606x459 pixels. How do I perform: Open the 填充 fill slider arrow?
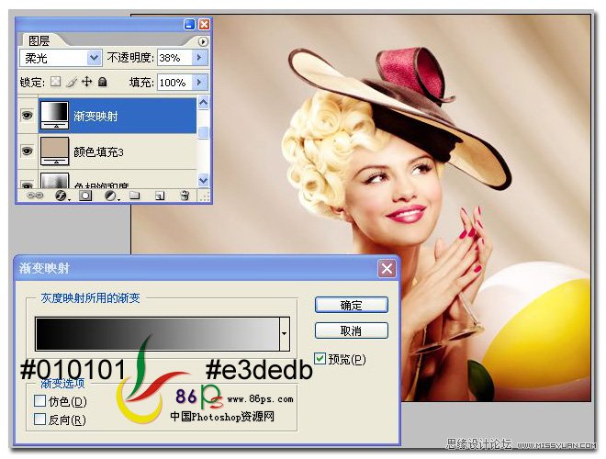point(200,82)
